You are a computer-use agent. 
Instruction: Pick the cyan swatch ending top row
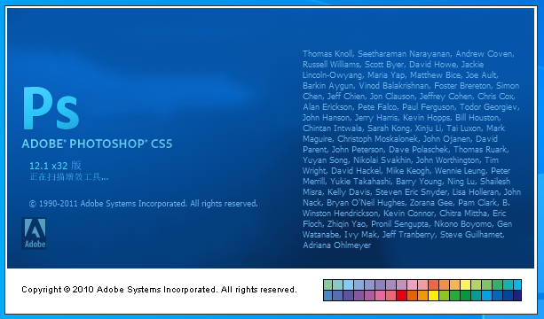(x=517, y=285)
